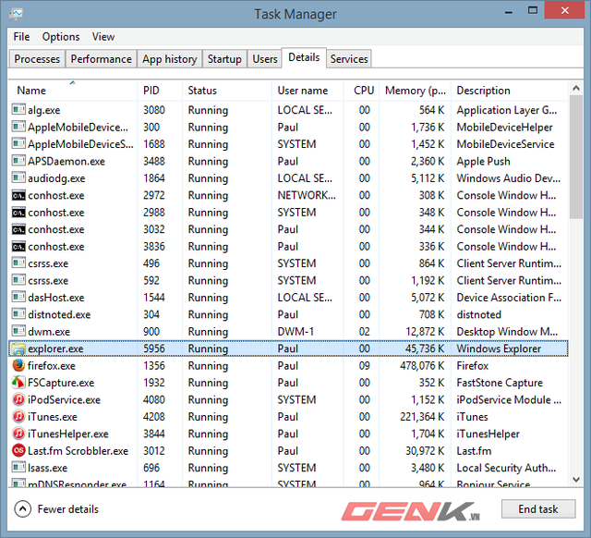591x538 pixels.
Task: Click the csrss.exe PID 496 icon
Action: (18, 263)
